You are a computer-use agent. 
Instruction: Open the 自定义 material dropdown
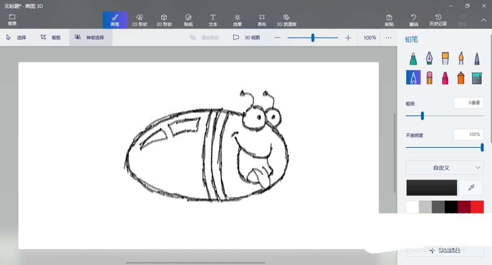[445, 168]
